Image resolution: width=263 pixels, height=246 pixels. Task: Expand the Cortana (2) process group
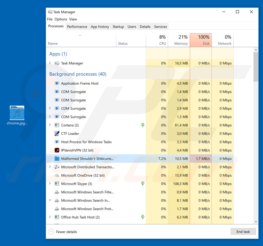(50, 125)
